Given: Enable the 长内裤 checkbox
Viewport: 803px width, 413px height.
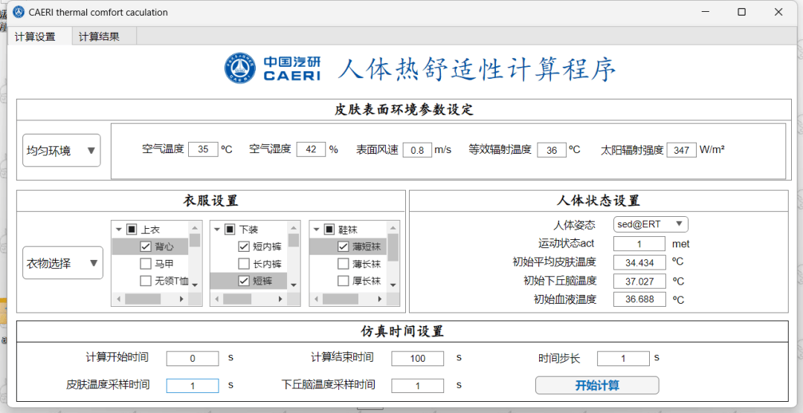Looking at the screenshot, I should [x=244, y=264].
